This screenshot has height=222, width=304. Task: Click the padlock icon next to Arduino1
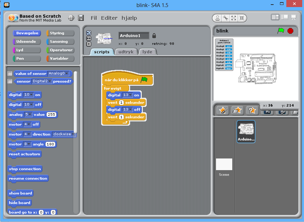coord(154,36)
